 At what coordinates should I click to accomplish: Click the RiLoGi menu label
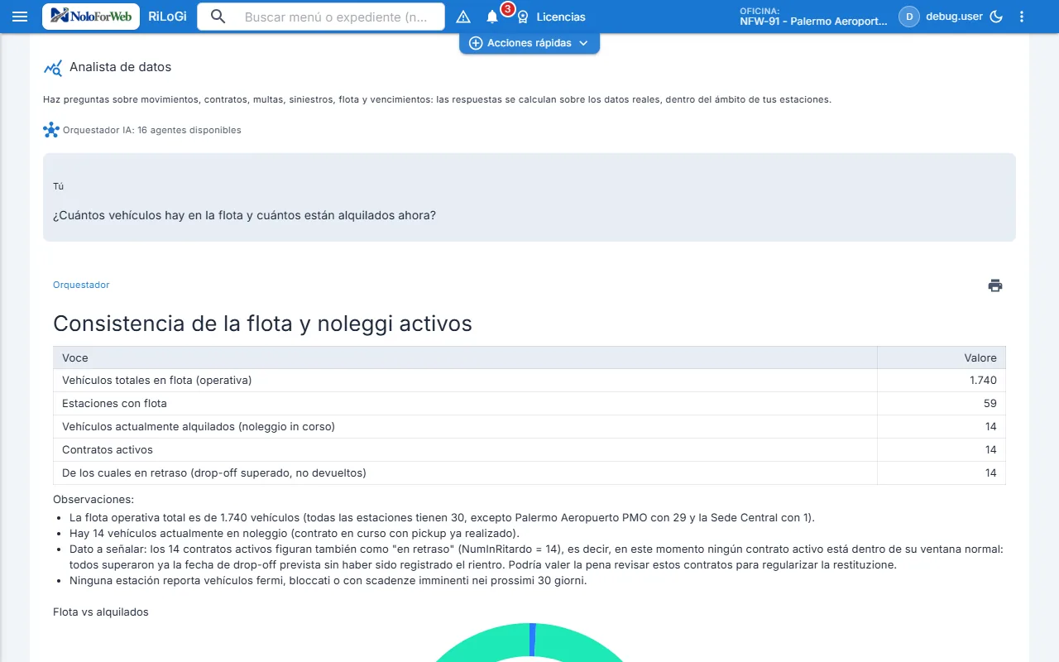click(167, 17)
